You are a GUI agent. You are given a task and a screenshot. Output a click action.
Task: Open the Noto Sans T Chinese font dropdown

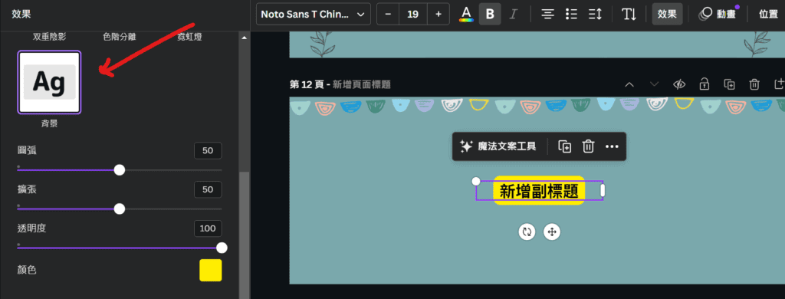[x=314, y=14]
